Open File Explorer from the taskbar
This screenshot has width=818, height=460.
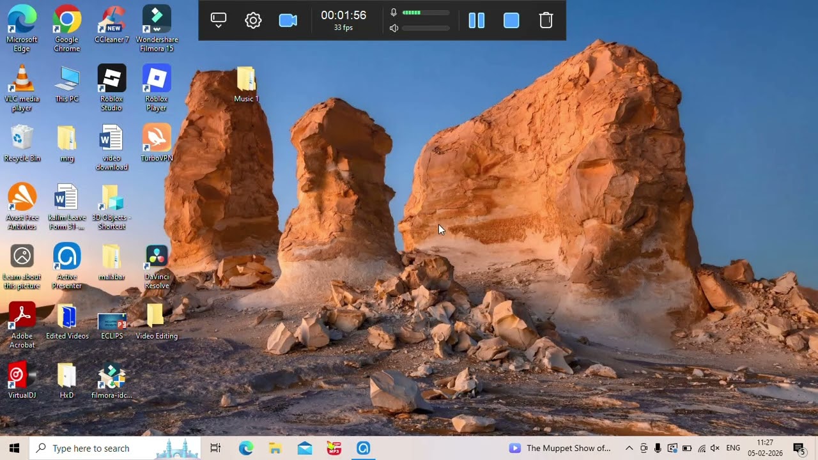tap(275, 448)
